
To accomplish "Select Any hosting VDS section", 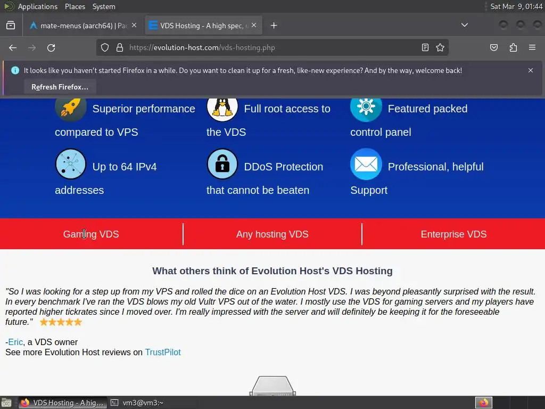I will click(272, 234).
